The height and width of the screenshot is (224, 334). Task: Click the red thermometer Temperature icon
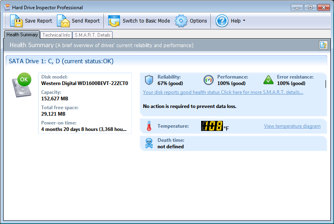[x=149, y=126]
